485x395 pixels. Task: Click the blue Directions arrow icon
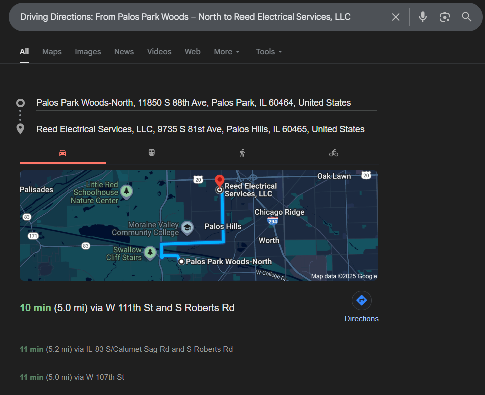tap(361, 301)
